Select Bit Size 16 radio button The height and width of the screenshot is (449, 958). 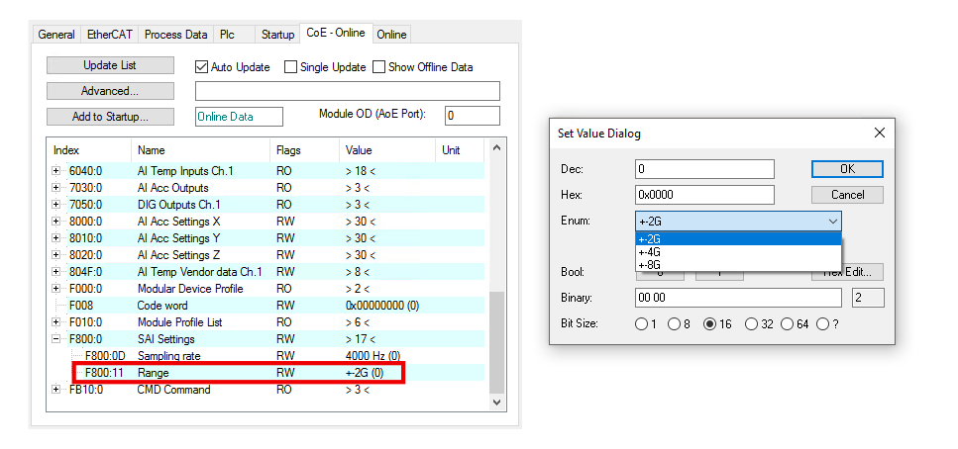pos(709,324)
